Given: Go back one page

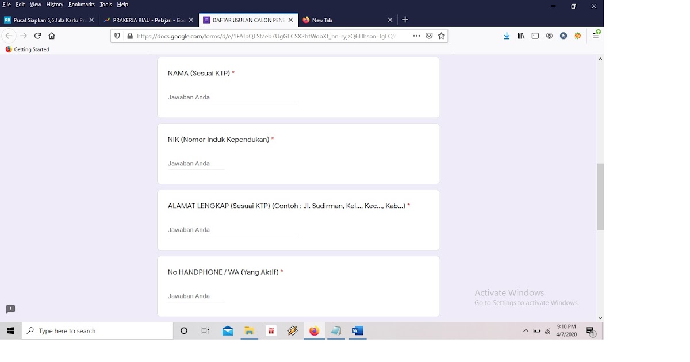Looking at the screenshot, I should coord(9,36).
